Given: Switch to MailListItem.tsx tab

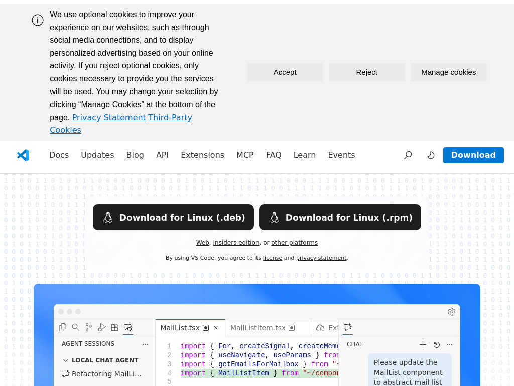Looking at the screenshot, I should [258, 328].
